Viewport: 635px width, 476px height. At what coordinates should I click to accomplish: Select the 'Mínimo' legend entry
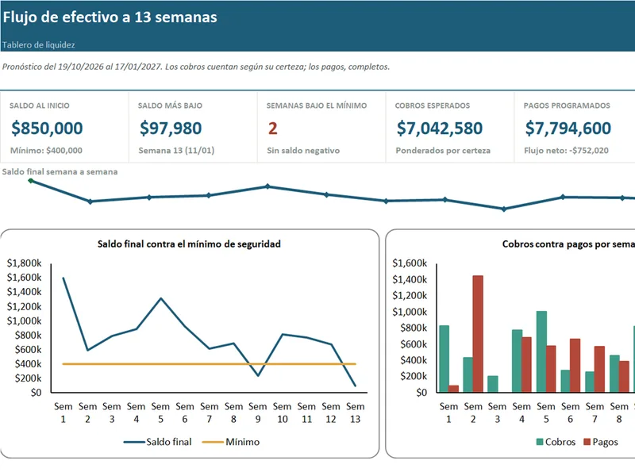click(230, 442)
